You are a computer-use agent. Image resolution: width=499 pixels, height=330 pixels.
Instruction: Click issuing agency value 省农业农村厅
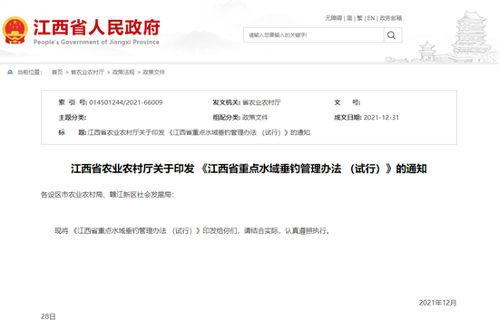[x=261, y=102]
